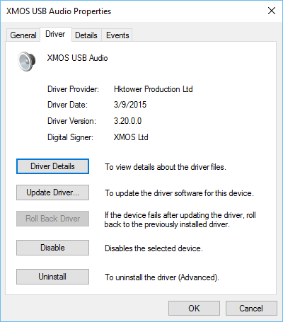This screenshot has width=283, height=322.
Task: Click the XMOS USB Audio device name label
Action: coord(78,58)
